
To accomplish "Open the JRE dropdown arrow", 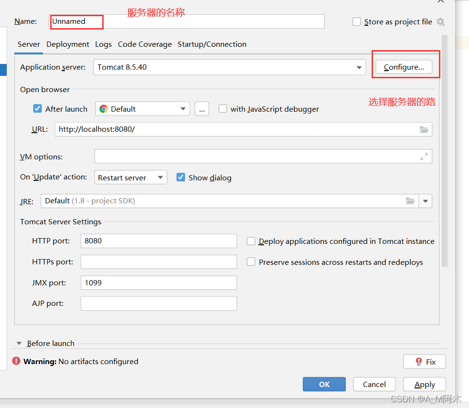I will click(x=426, y=201).
